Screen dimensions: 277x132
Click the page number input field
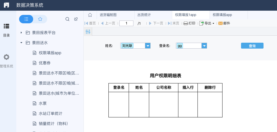(126, 23)
